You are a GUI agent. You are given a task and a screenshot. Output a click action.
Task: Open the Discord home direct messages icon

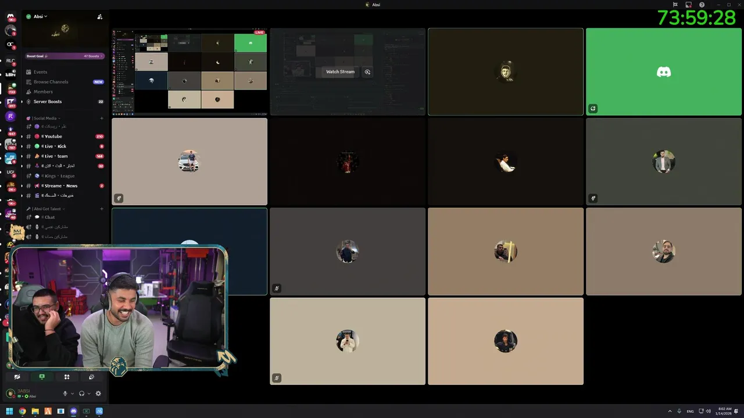10,17
